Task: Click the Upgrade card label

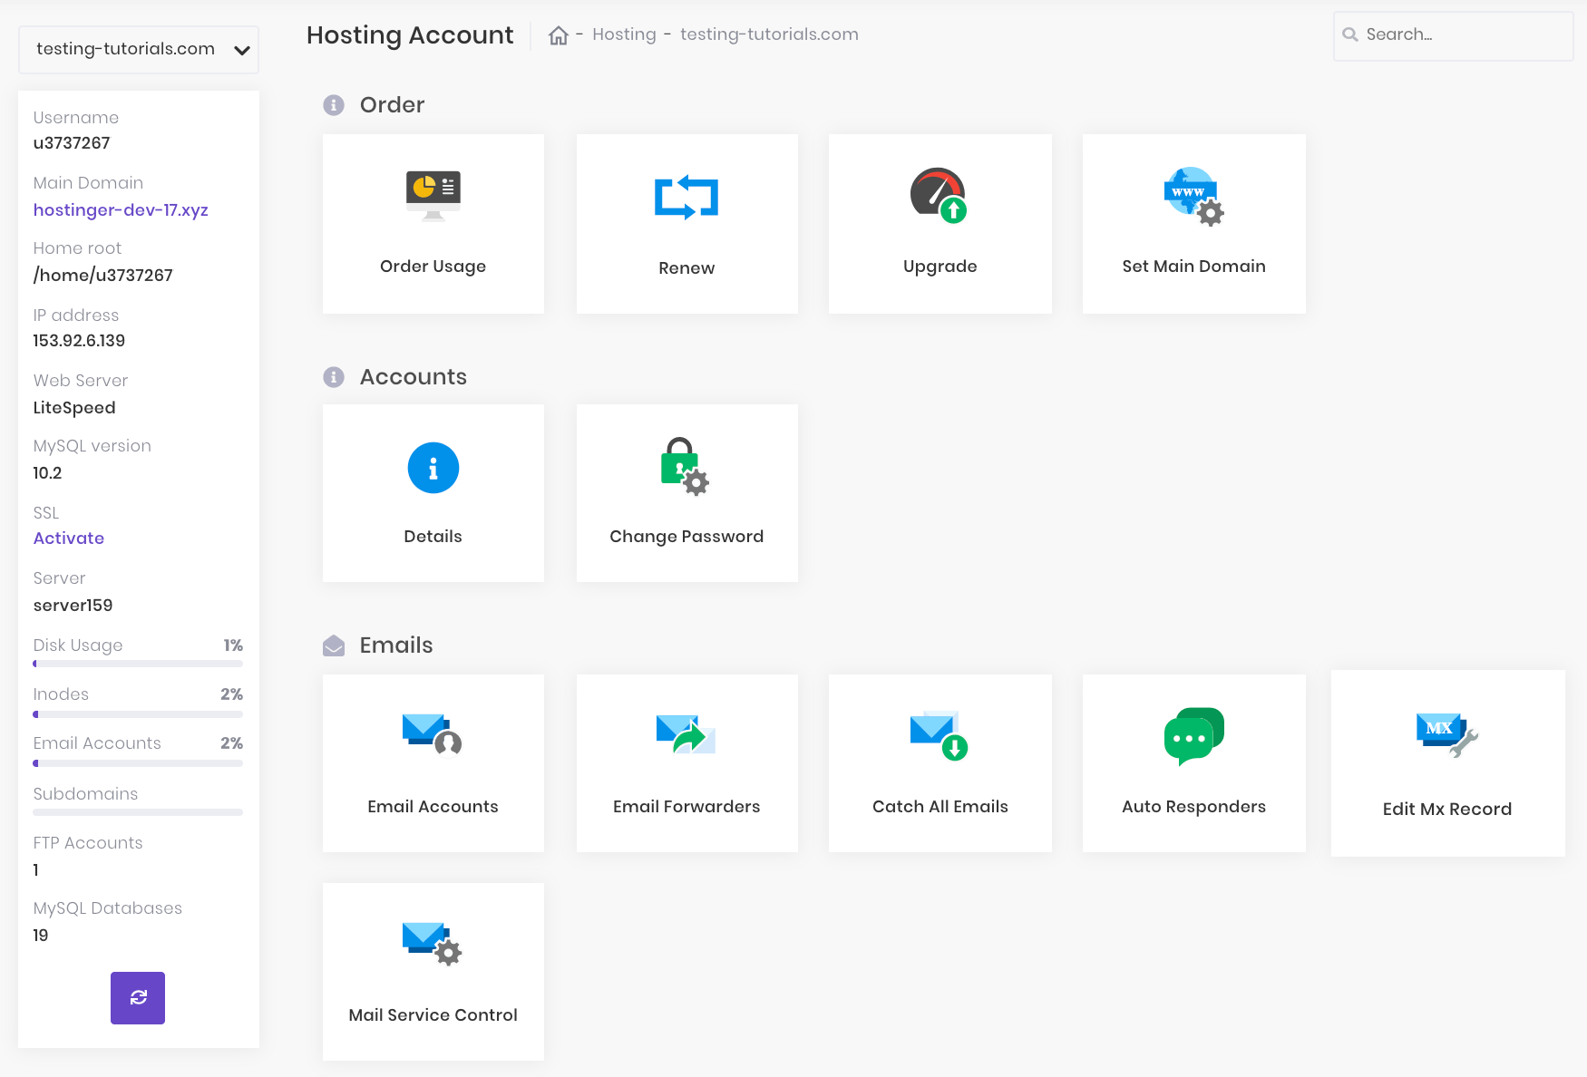Action: 940,267
